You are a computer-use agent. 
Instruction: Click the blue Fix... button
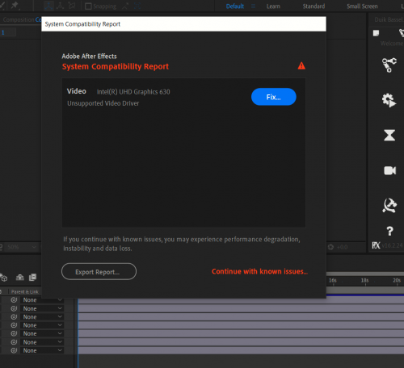pos(274,97)
